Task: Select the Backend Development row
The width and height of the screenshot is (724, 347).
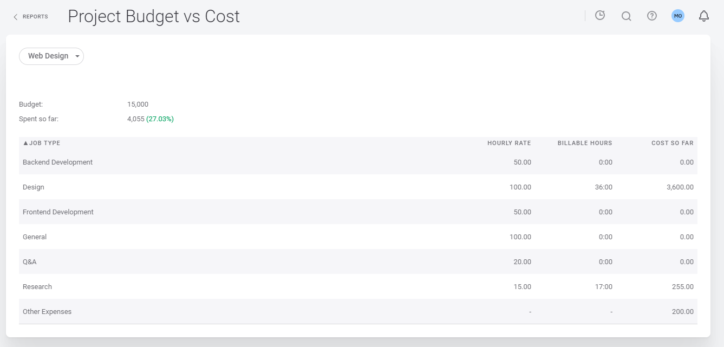Action: 358,162
